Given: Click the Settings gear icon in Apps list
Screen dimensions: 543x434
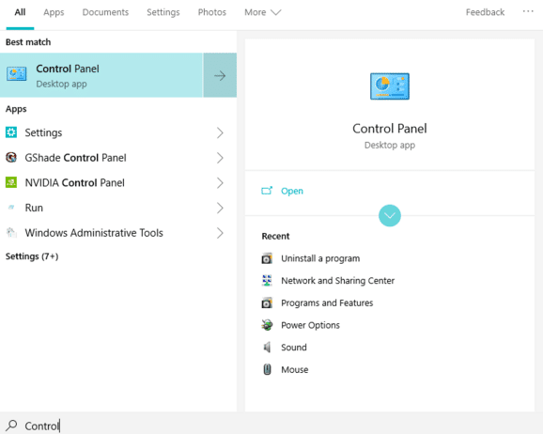Looking at the screenshot, I should point(11,132).
